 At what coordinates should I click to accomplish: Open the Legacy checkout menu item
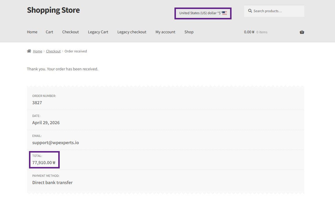point(132,32)
